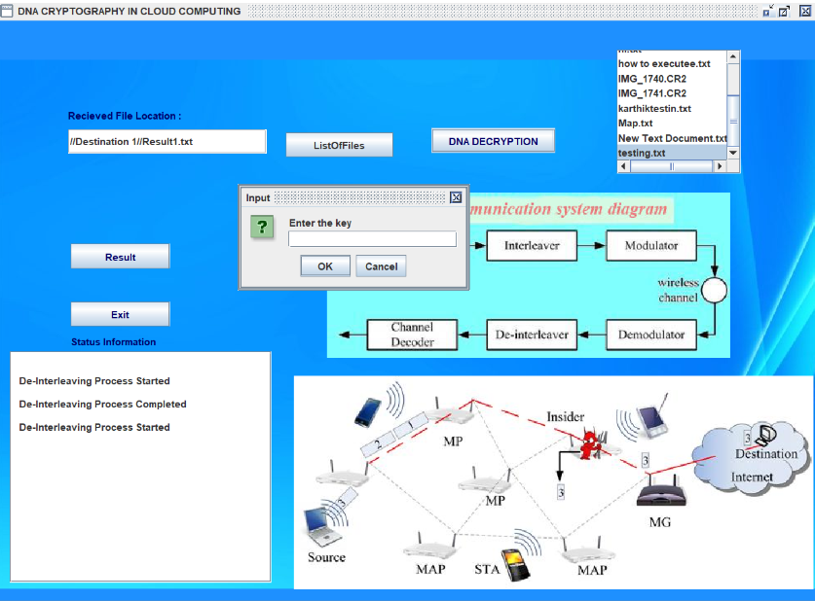815x601 pixels.
Task: Cancel the key input dialog
Action: 381,266
